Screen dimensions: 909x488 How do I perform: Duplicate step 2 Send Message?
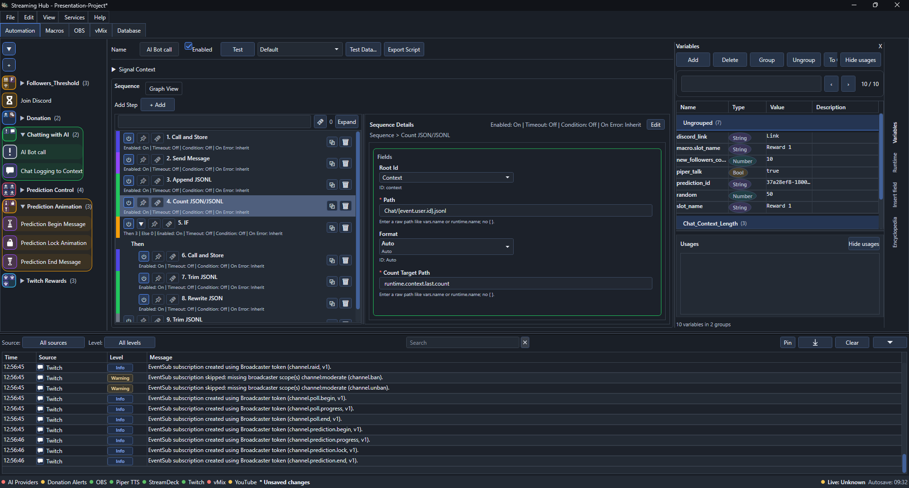(332, 163)
